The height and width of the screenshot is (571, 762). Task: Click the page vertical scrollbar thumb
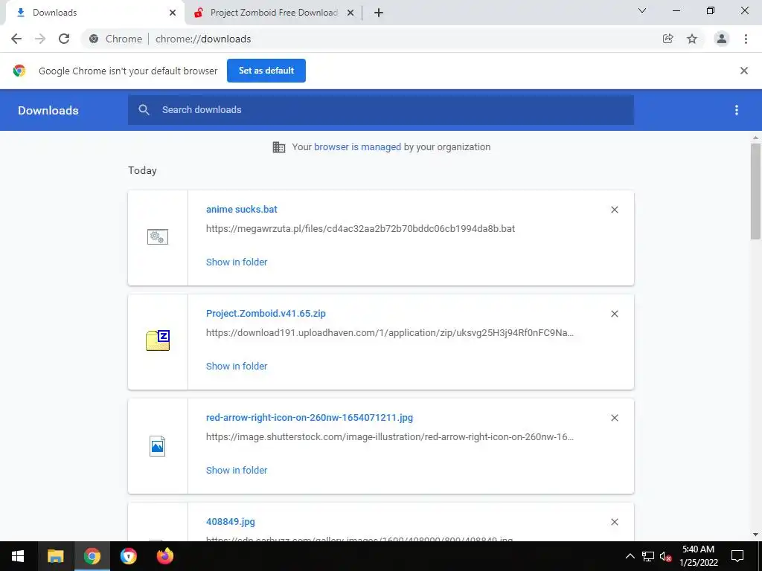coord(755,191)
